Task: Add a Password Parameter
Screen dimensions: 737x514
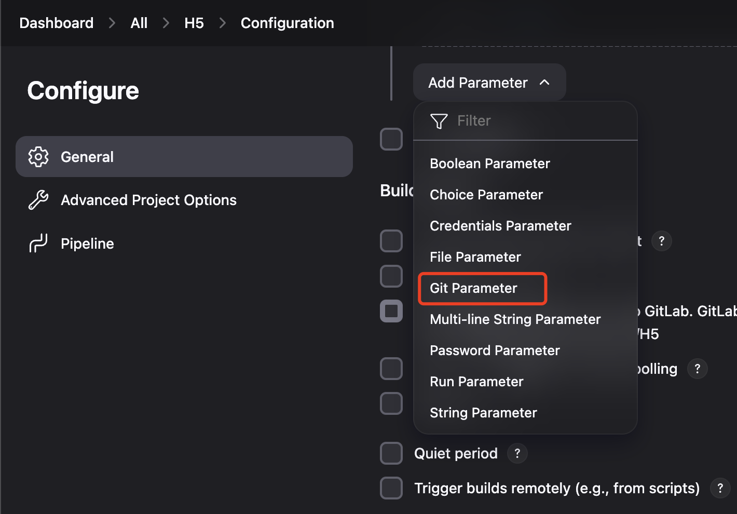Action: click(x=495, y=350)
